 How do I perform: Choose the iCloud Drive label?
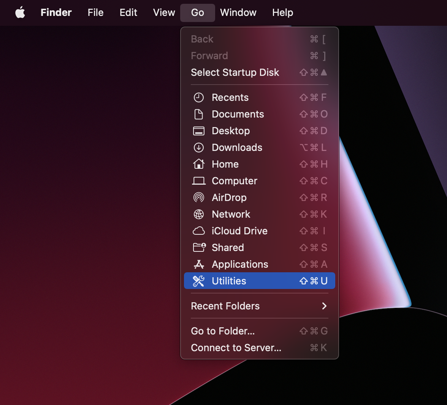click(239, 231)
